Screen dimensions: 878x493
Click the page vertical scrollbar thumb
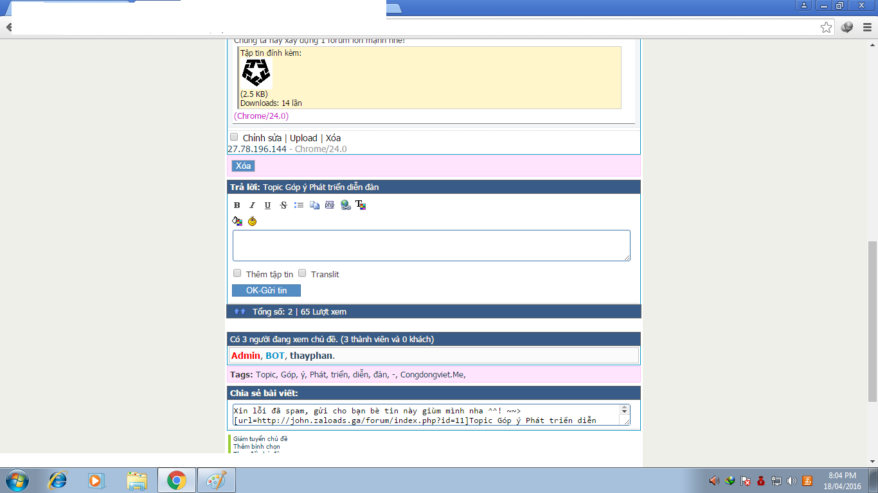(x=872, y=322)
